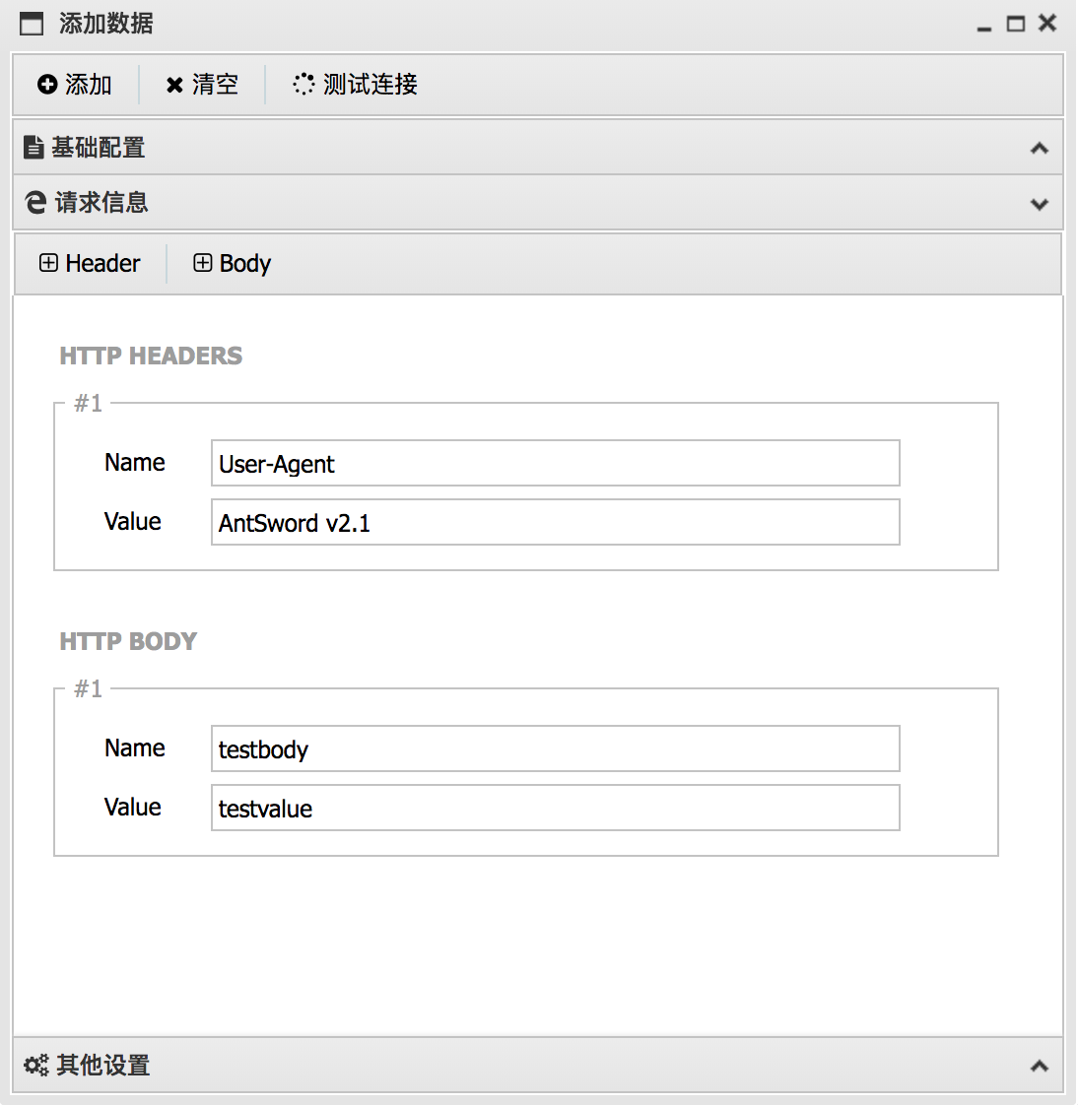Click the plus-square icon next to Body
The image size is (1078, 1105).
tap(202, 263)
